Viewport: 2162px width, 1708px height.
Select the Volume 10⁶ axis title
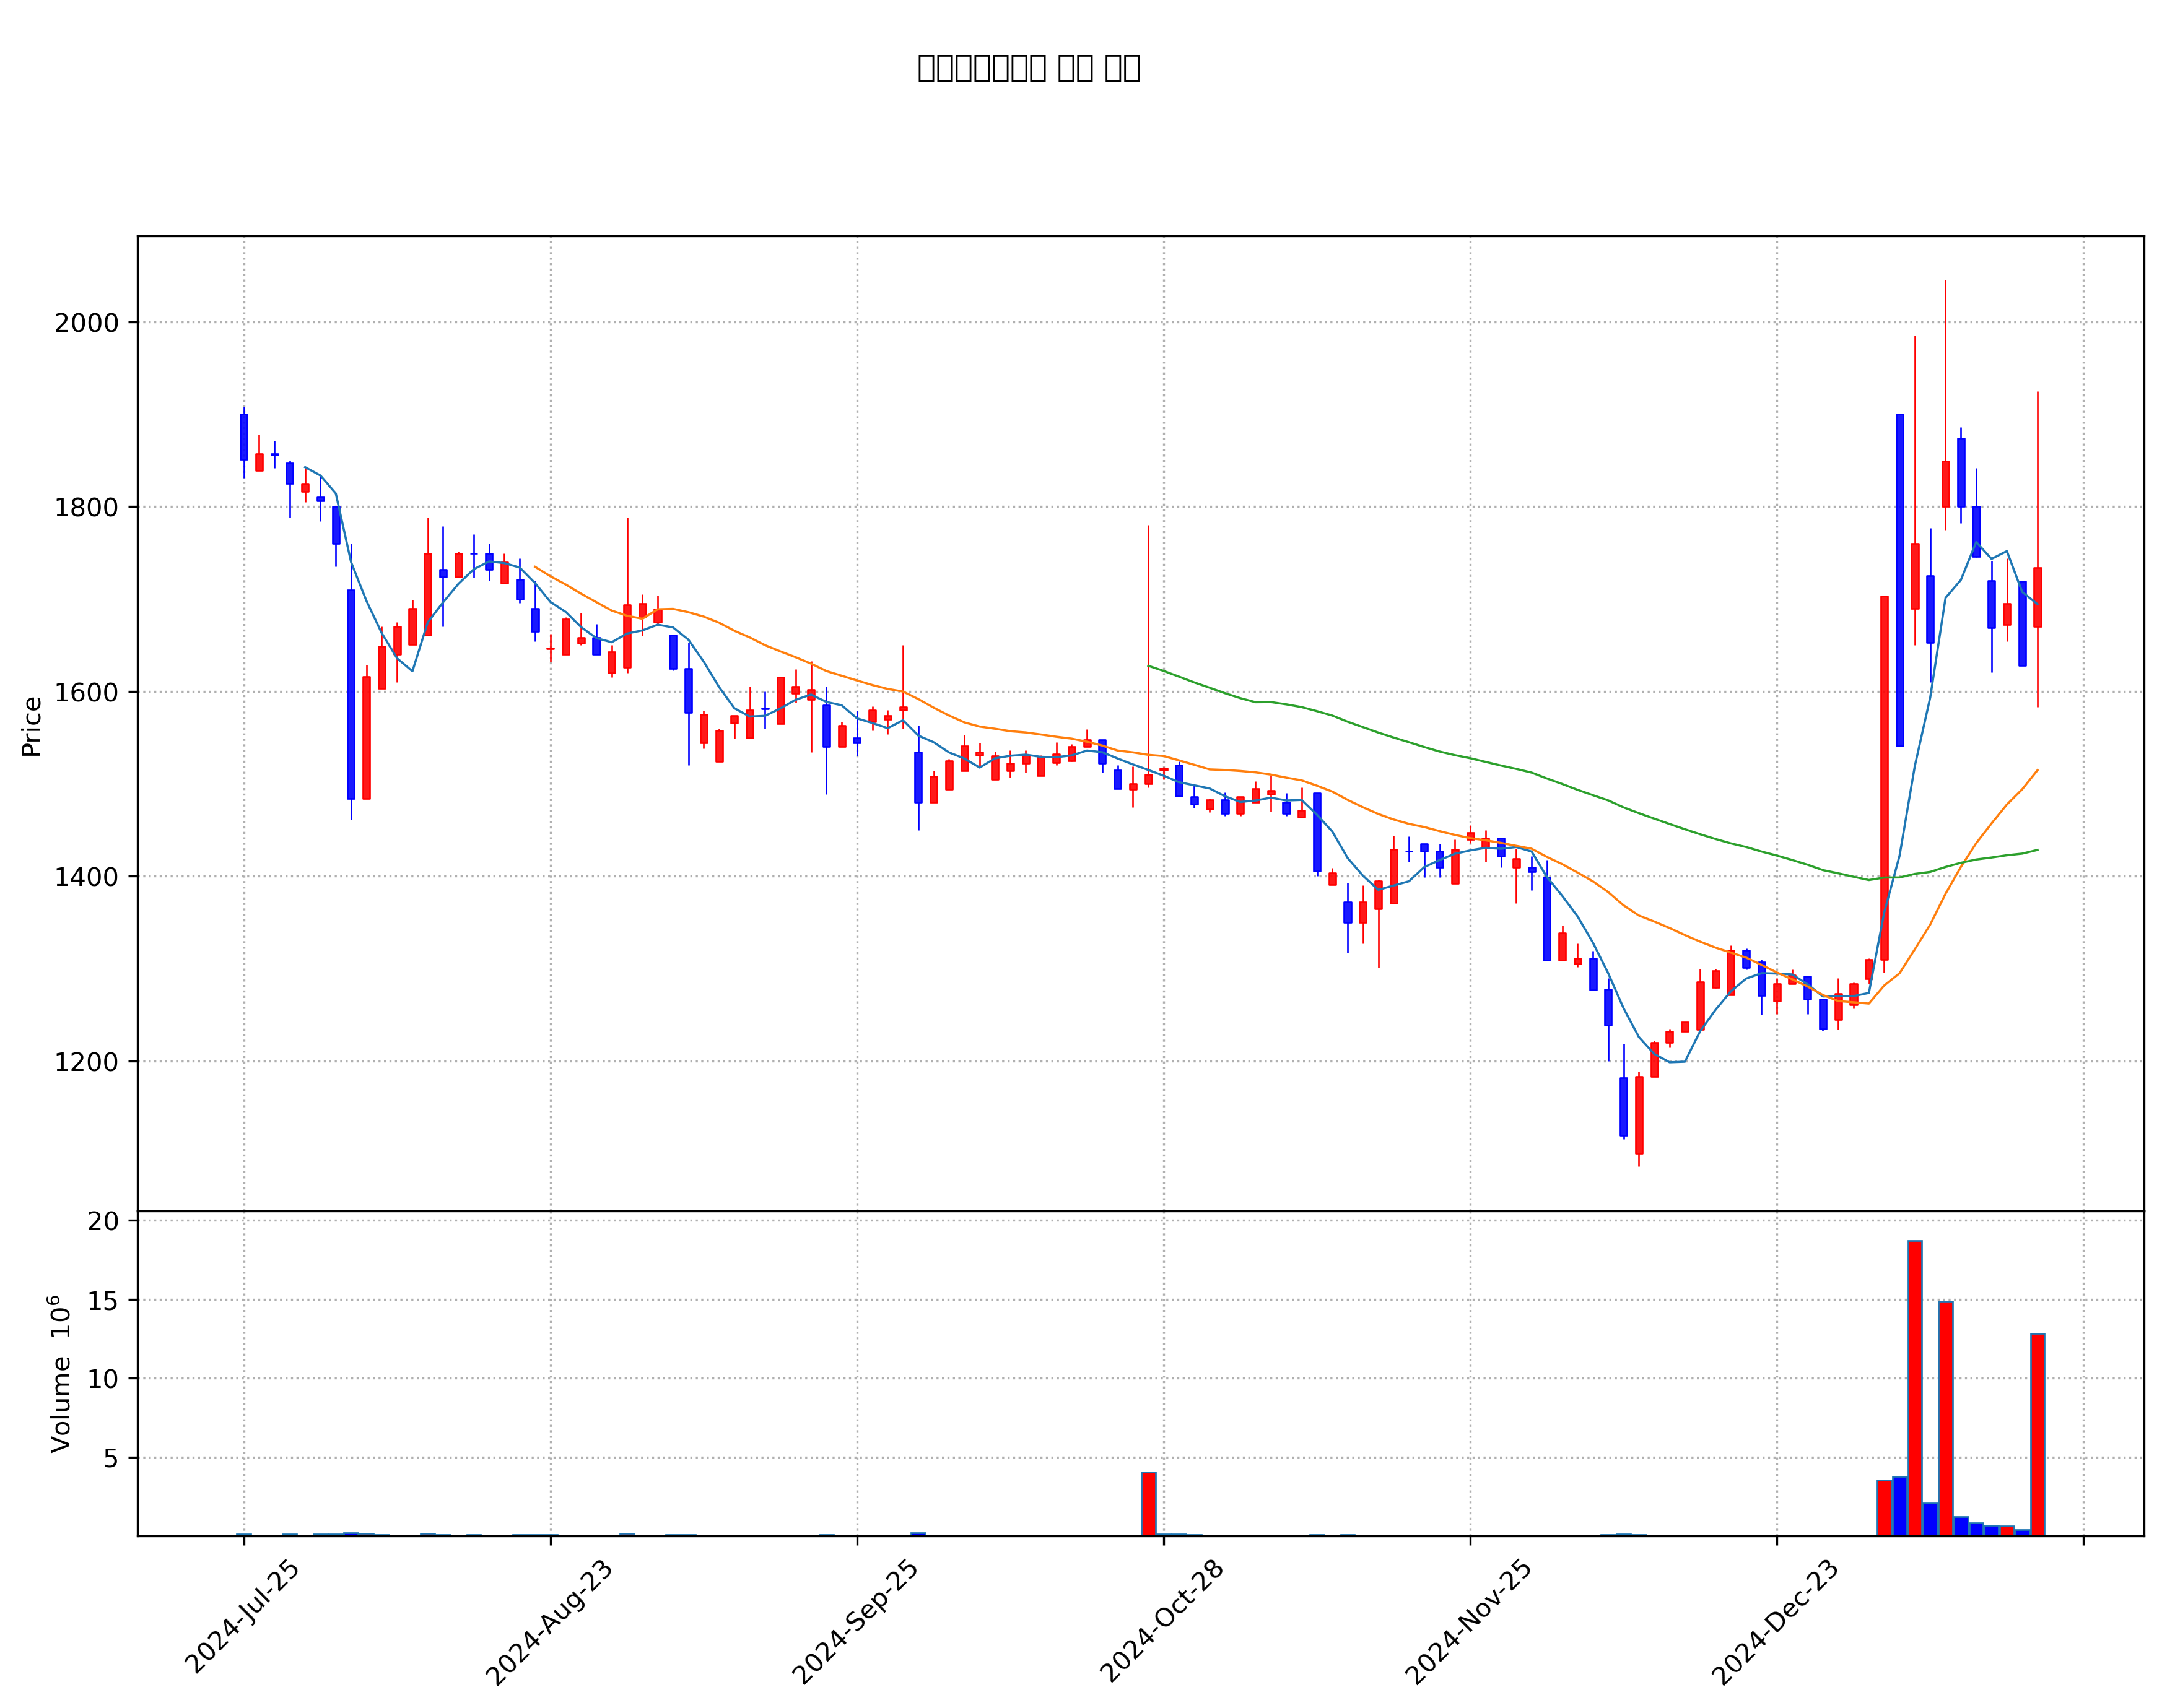coord(61,1374)
